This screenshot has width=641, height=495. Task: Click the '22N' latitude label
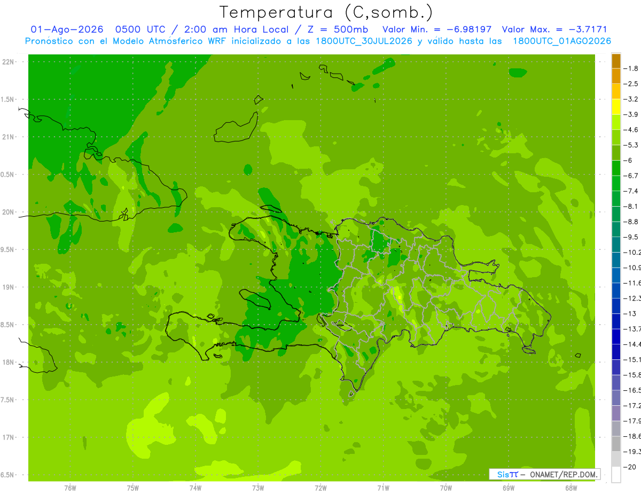click(8, 61)
